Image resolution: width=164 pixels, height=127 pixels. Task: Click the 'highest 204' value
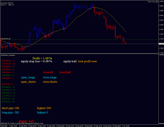click(44, 108)
